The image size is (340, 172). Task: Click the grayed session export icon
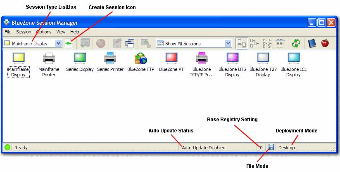pyautogui.click(x=145, y=43)
